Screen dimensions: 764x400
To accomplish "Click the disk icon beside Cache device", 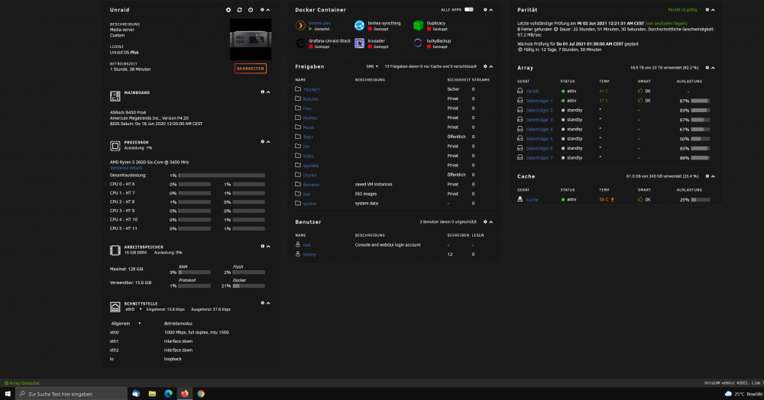I will [520, 199].
